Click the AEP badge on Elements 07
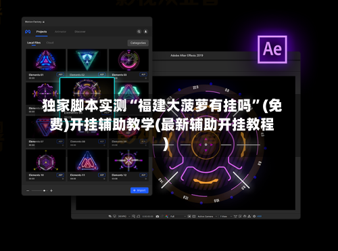This screenshot has height=251, width=338. coord(60,141)
